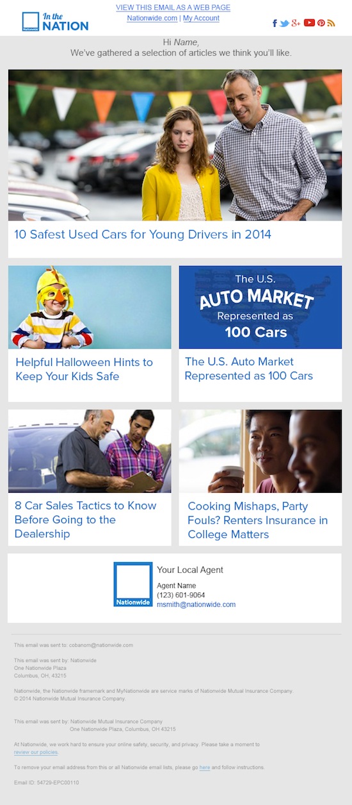Click the Nationwide agent logo square
Screen dimensions: 352x805
coord(133,584)
